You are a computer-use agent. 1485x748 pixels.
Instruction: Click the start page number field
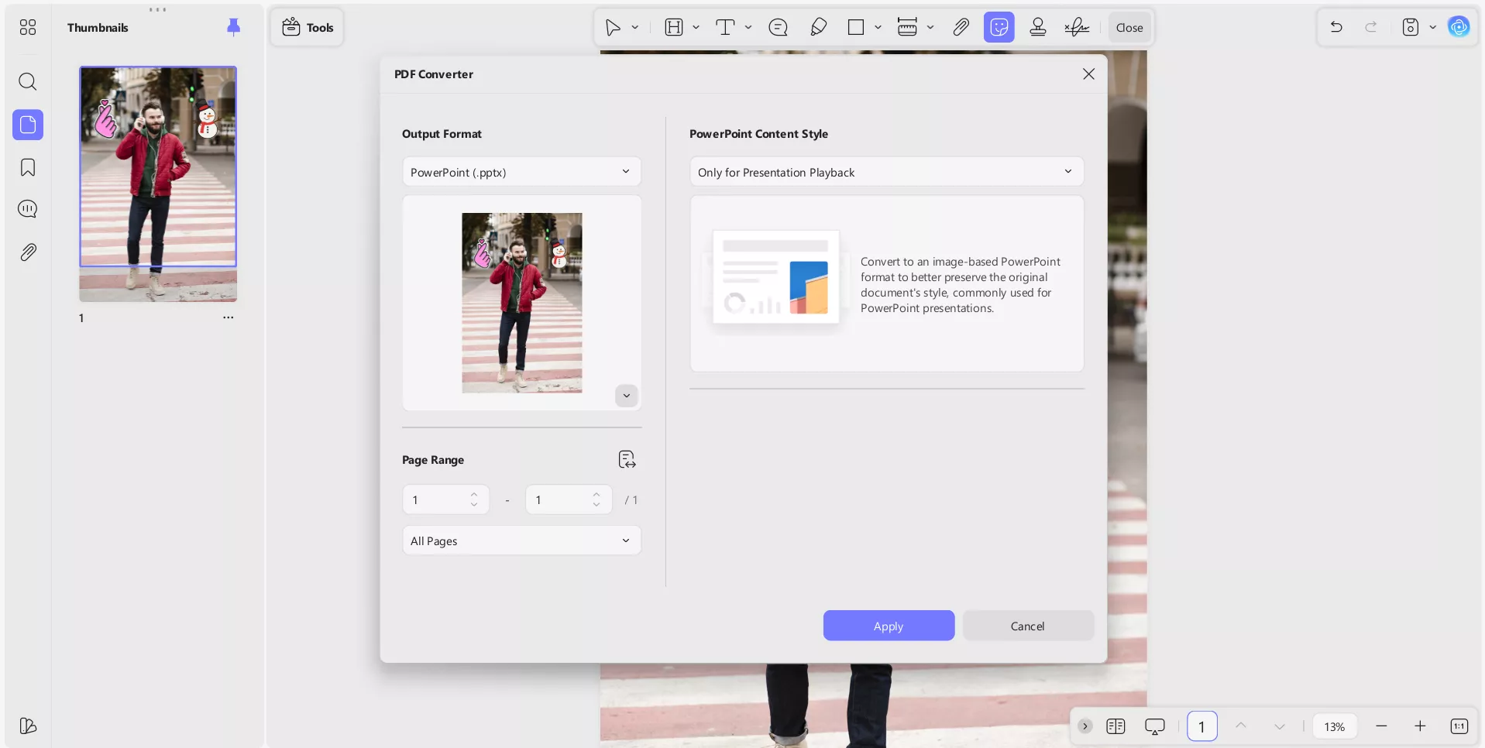click(x=438, y=500)
